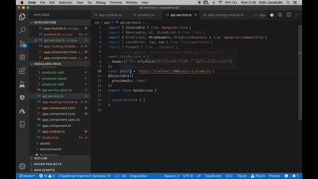Open the Selection menu

coord(65,2)
